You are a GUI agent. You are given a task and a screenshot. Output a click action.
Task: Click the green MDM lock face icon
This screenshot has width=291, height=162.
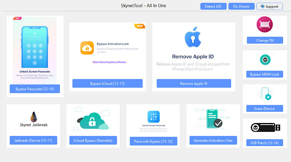coord(265,59)
